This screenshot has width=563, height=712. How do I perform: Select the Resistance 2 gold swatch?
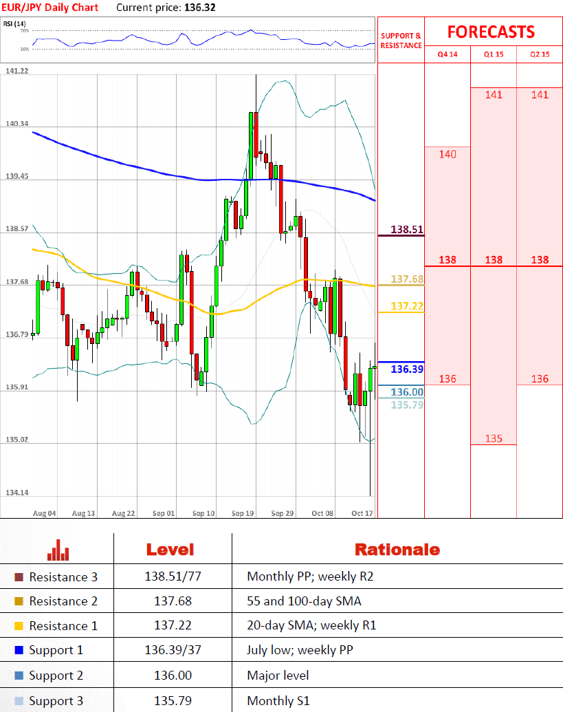[19, 601]
